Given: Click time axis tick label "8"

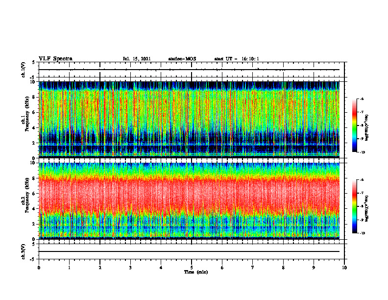Looking at the screenshot, I should [x=283, y=268].
